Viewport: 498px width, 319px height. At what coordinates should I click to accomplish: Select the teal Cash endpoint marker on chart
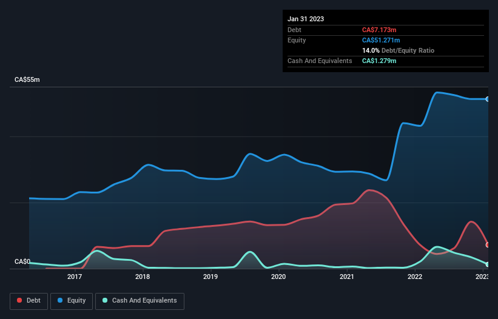click(488, 264)
